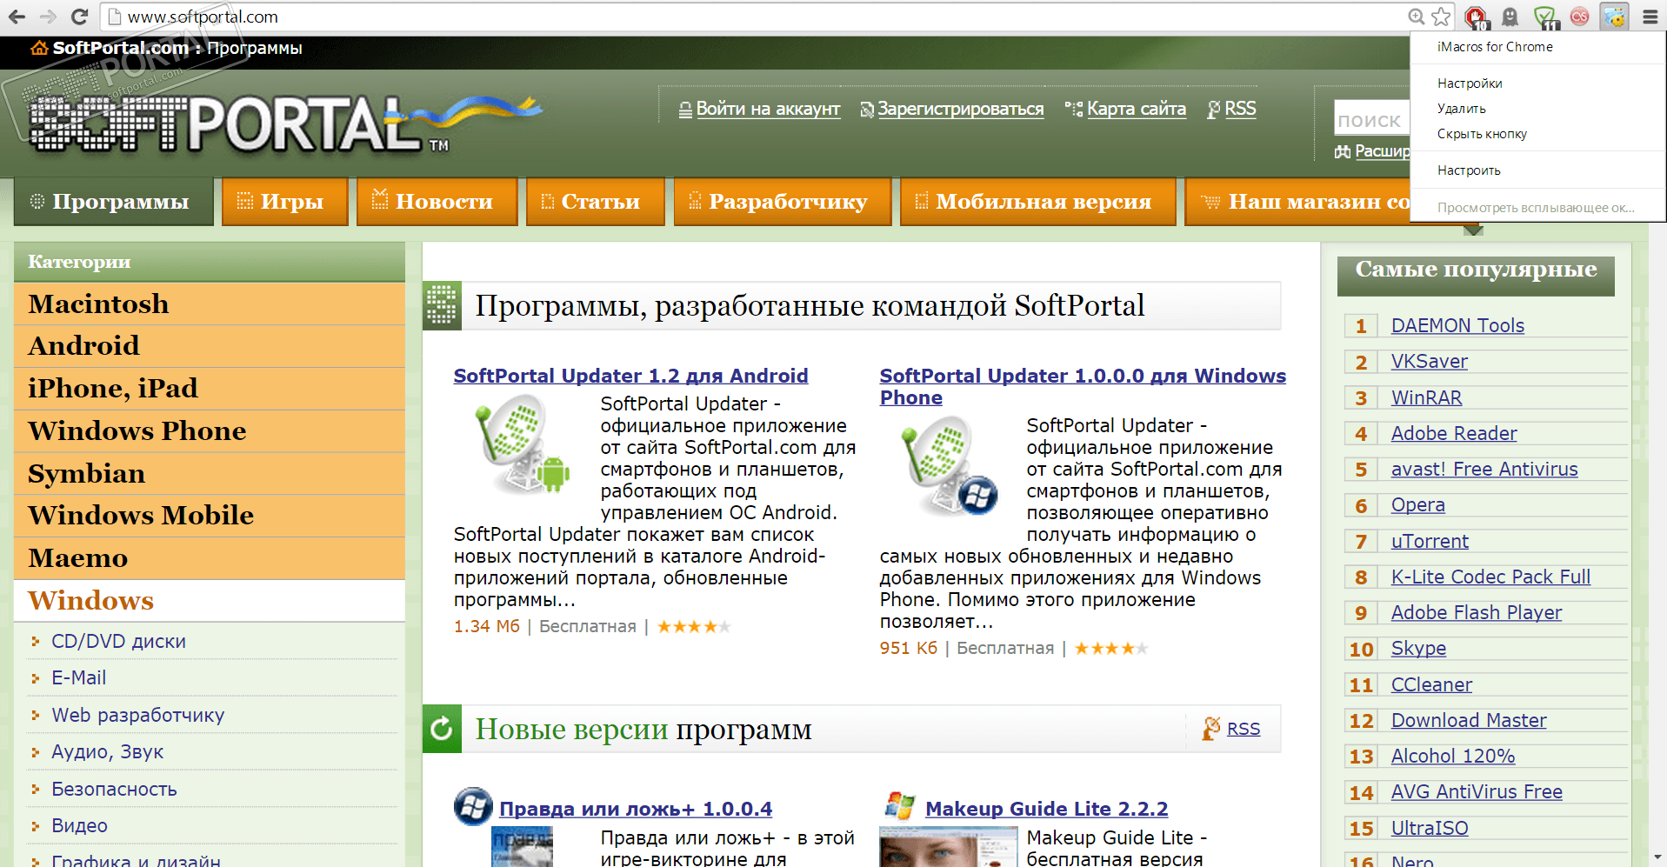1667x867 pixels.
Task: Select the Symbian category
Action: [x=210, y=474]
